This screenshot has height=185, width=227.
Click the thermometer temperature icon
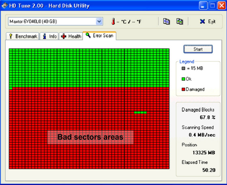[x=113, y=21]
